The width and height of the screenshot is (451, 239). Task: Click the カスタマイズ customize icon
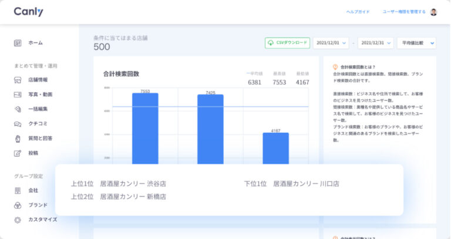tap(18, 220)
